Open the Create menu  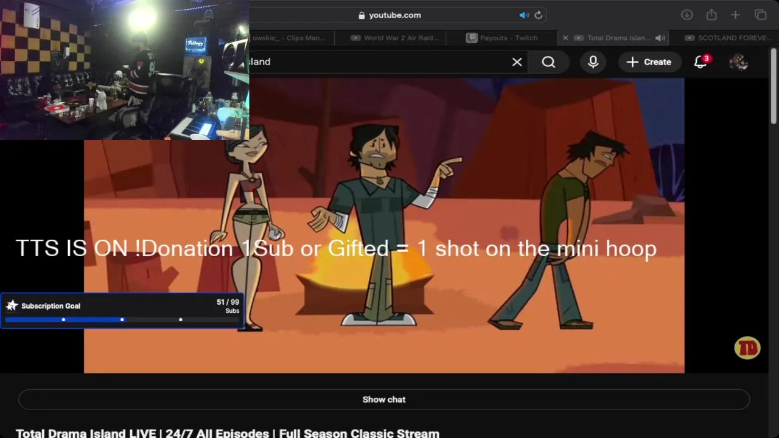tap(649, 62)
